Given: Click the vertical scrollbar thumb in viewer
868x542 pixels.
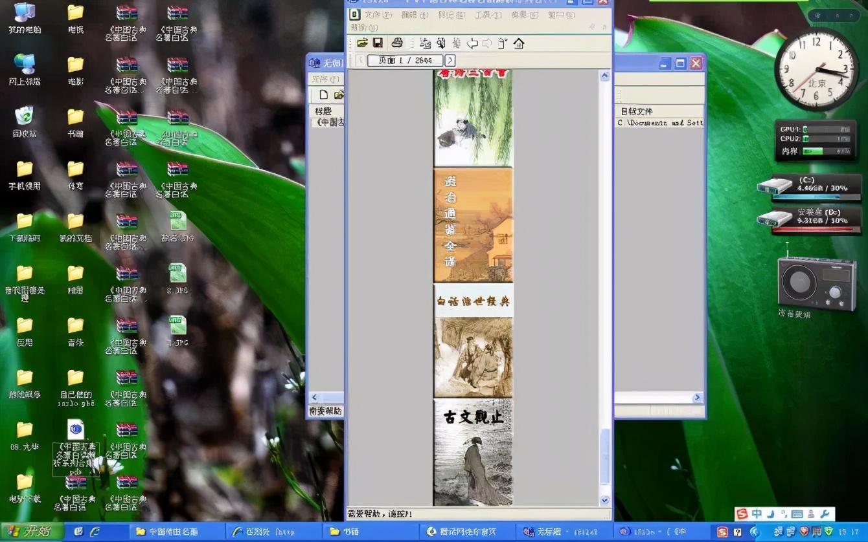Looking at the screenshot, I should 605,457.
